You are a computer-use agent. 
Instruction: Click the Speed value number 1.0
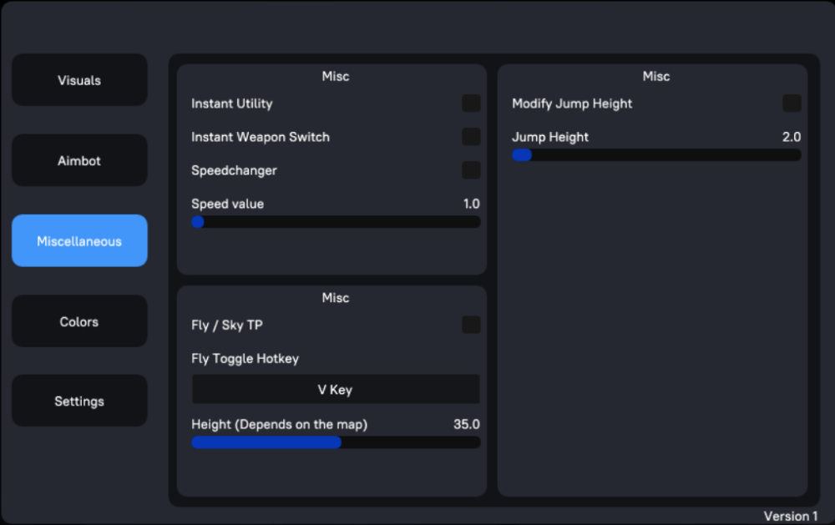[x=471, y=204]
